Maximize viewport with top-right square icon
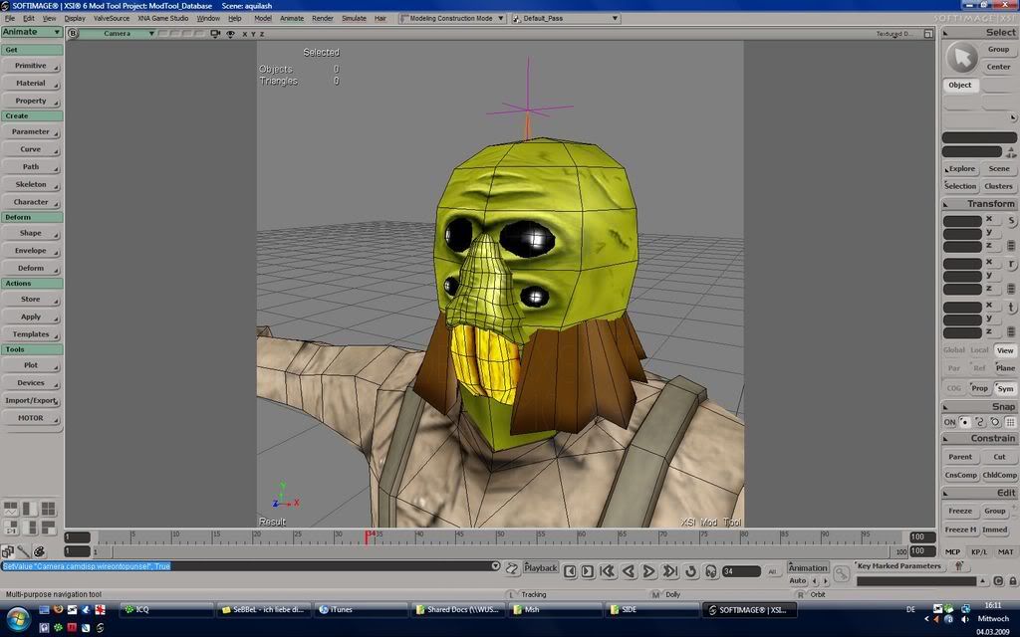This screenshot has width=1020, height=637. coord(927,34)
